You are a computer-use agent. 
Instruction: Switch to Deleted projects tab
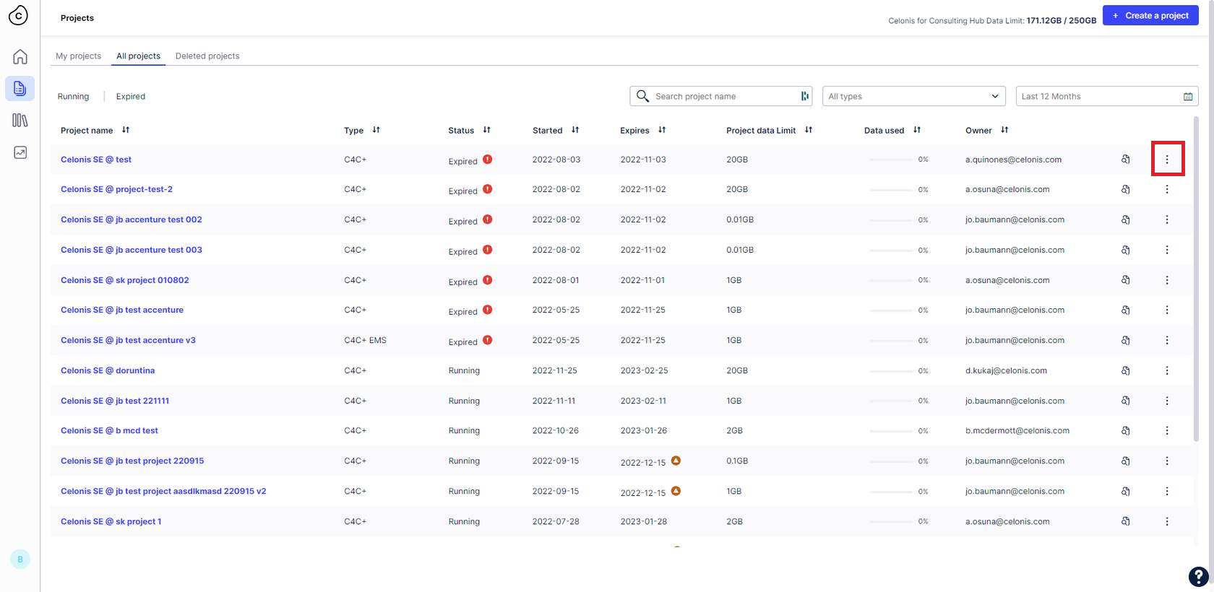207,56
